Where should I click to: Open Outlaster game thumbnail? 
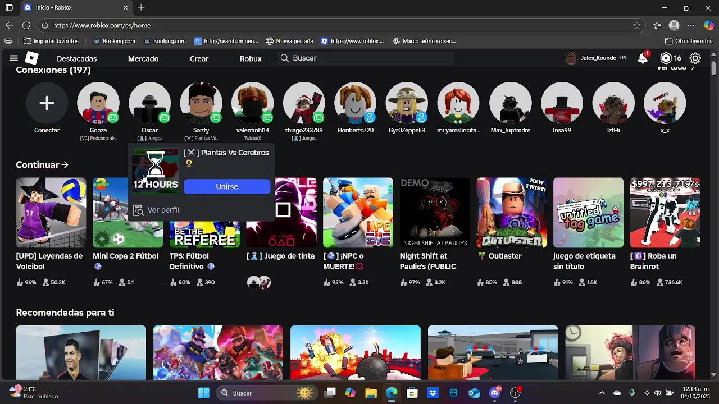pyautogui.click(x=512, y=213)
